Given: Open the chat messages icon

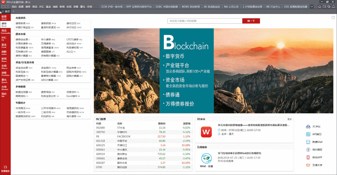Looking at the screenshot, I should click(x=329, y=7).
